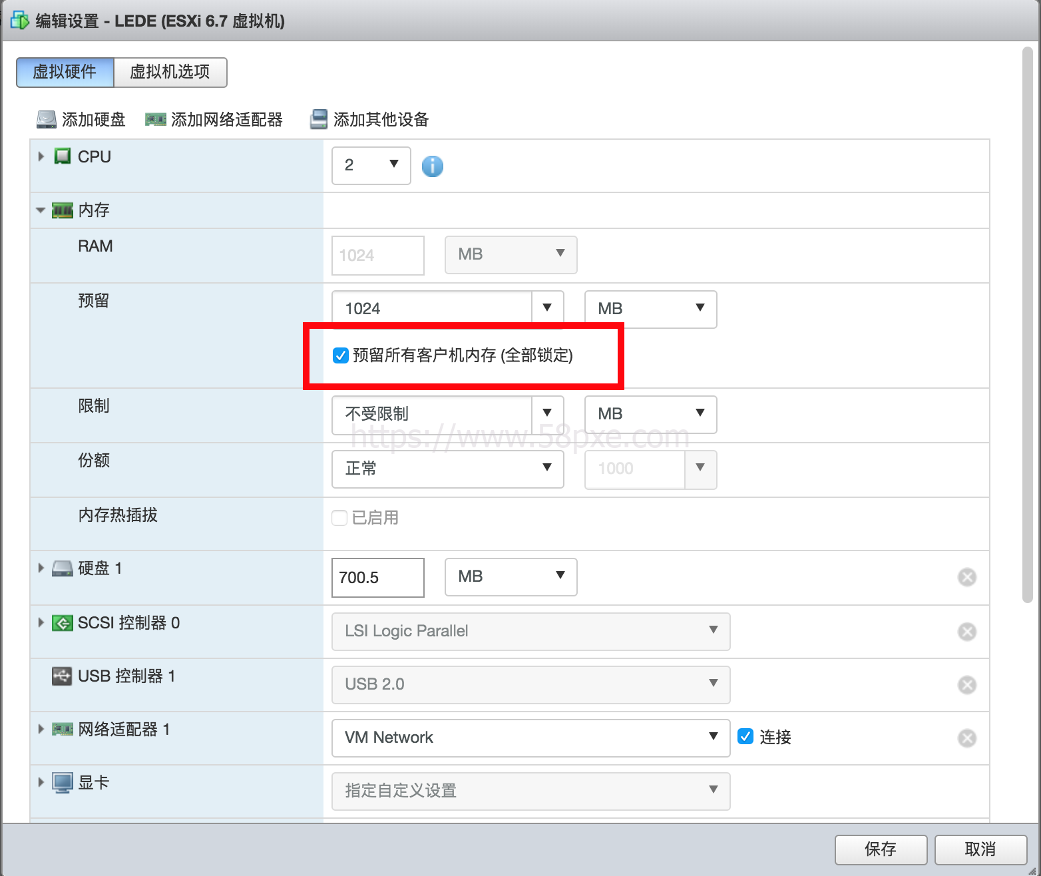
Task: Click 添加其他设备 label text
Action: click(x=381, y=120)
